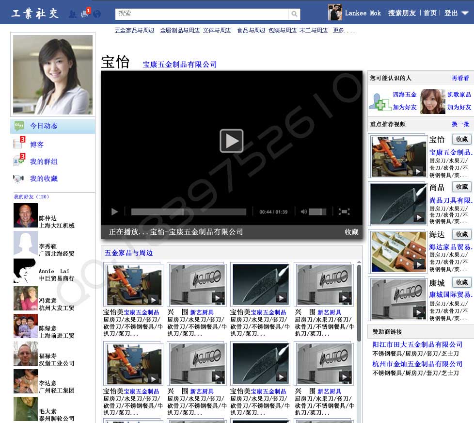The image size is (474, 423).
Task: Click the globe notifications icon
Action: pos(97,14)
